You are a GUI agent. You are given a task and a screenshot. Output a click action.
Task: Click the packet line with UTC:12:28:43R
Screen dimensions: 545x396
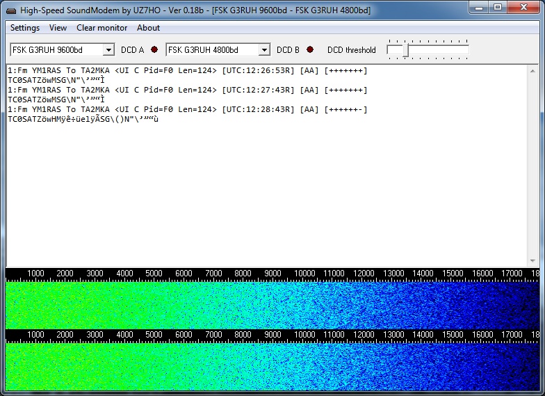(188, 110)
